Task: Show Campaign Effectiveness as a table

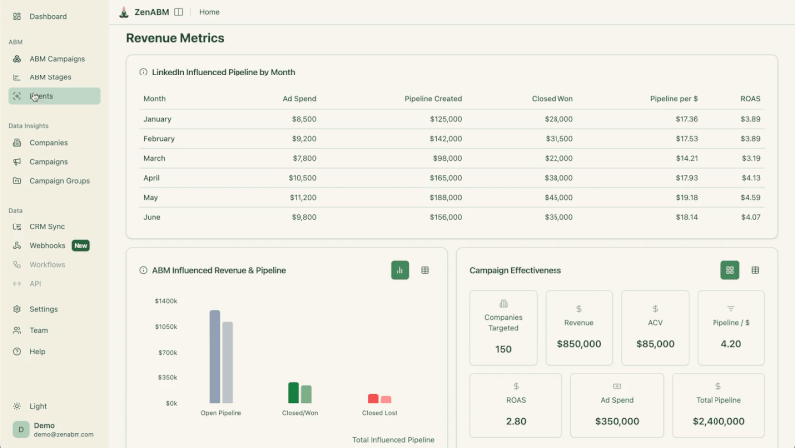Action: tap(755, 270)
